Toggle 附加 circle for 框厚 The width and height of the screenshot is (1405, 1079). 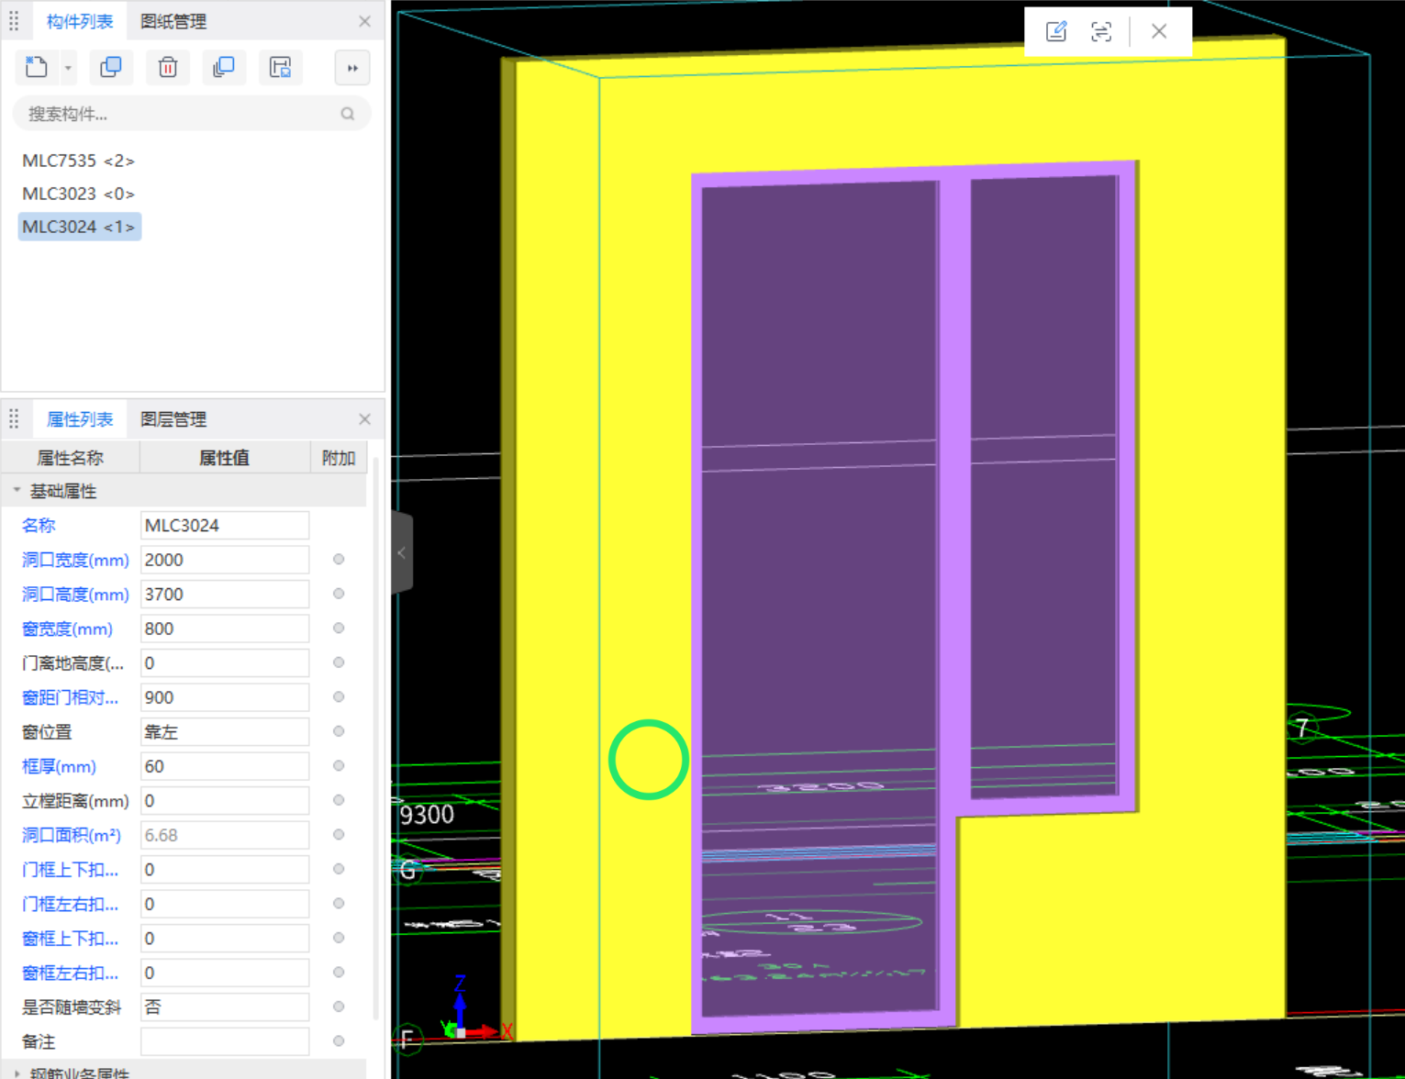point(339,765)
